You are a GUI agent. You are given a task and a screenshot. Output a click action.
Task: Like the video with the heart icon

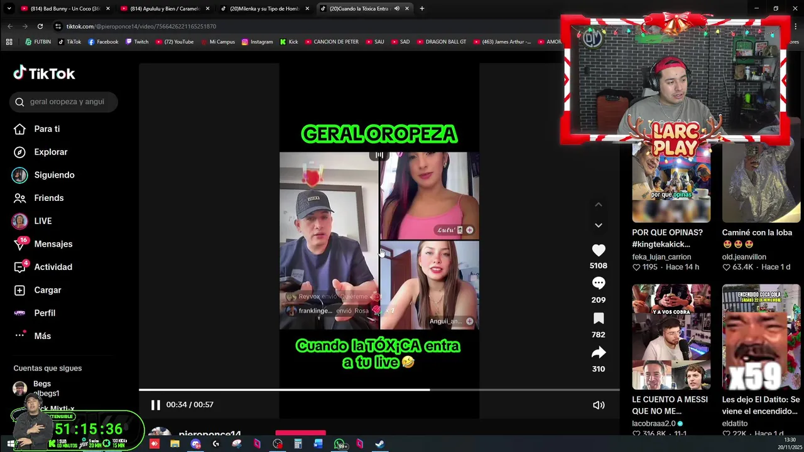598,250
